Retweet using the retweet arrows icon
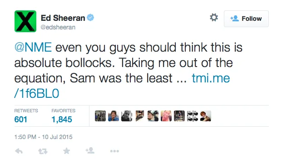The image size is (282, 168). click(43, 151)
